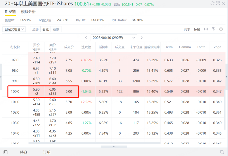
Task: Open the column filter icon
Action: point(213,29)
